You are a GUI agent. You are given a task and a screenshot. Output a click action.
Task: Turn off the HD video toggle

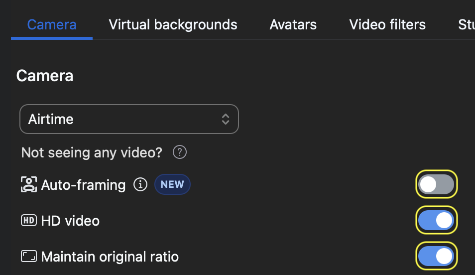[x=436, y=221]
